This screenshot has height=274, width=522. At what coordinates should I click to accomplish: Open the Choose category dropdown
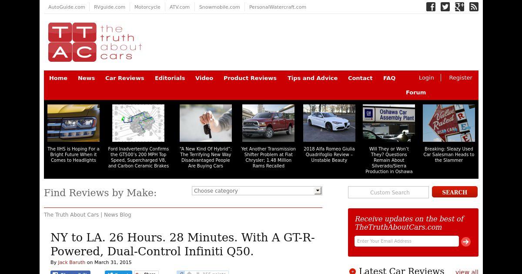pos(257,190)
